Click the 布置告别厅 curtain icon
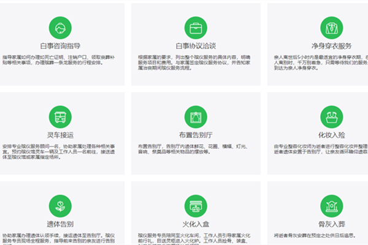This screenshot has width=368, height=245. point(196,117)
